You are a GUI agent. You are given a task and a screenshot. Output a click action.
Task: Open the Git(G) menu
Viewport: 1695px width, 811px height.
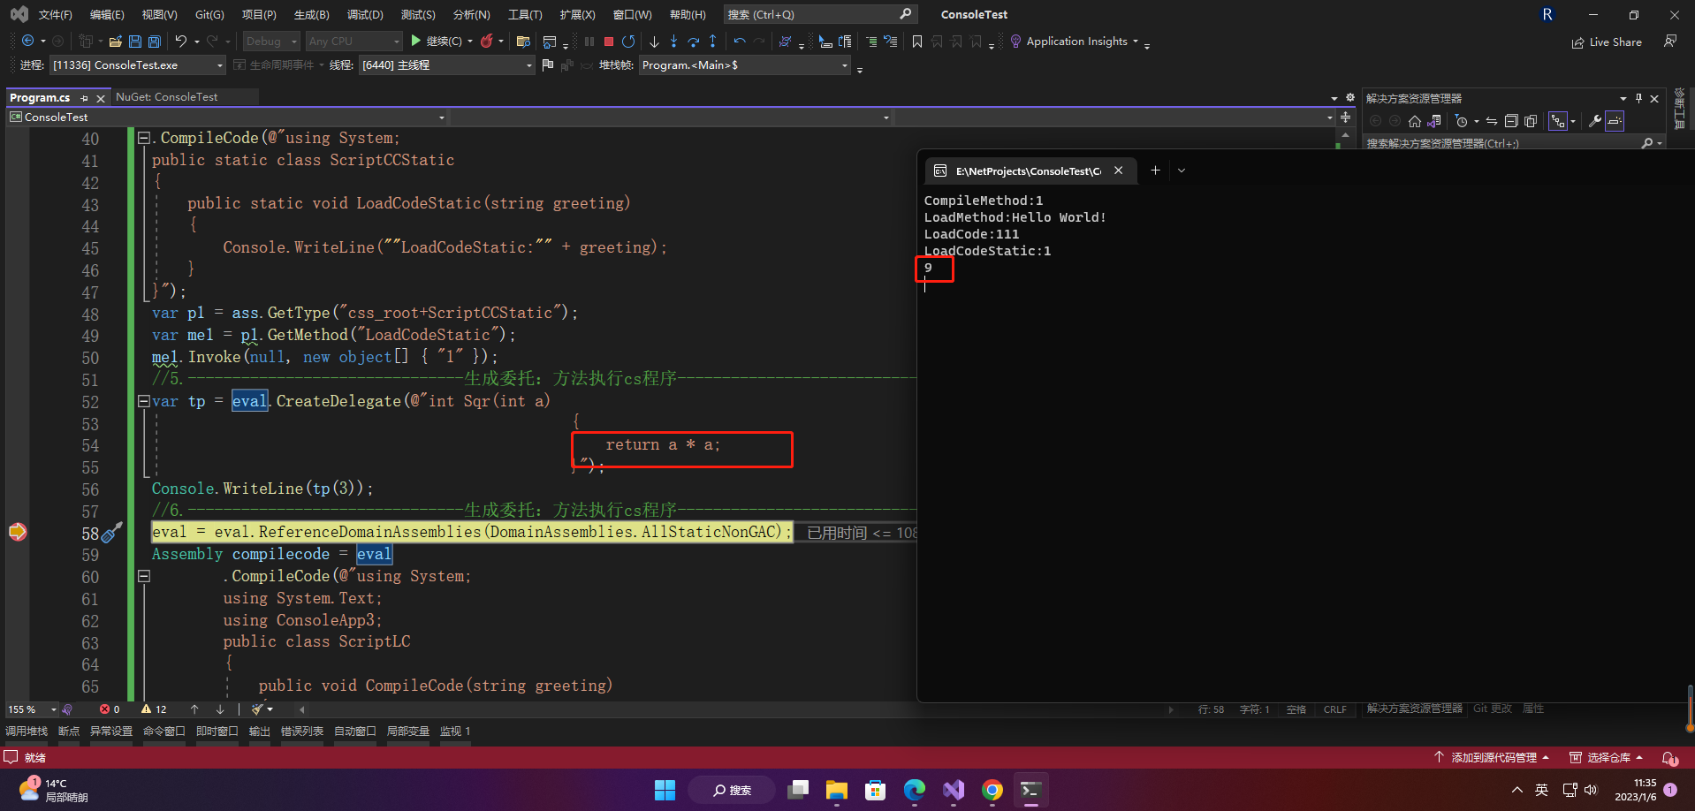[209, 15]
